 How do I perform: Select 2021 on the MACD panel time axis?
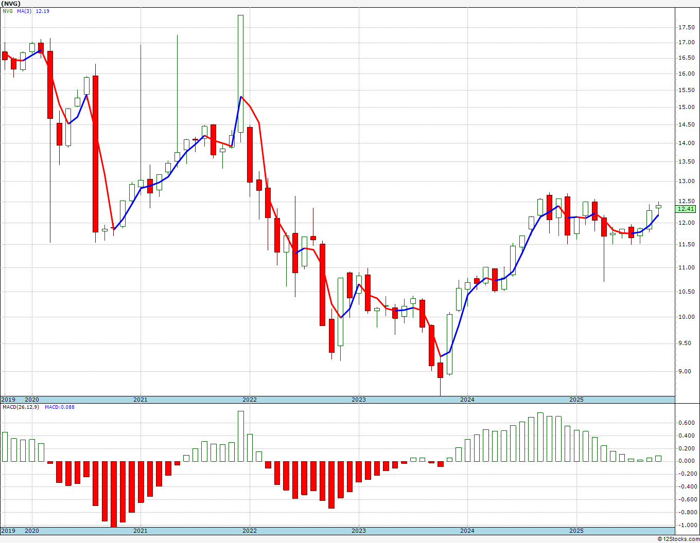(x=141, y=531)
